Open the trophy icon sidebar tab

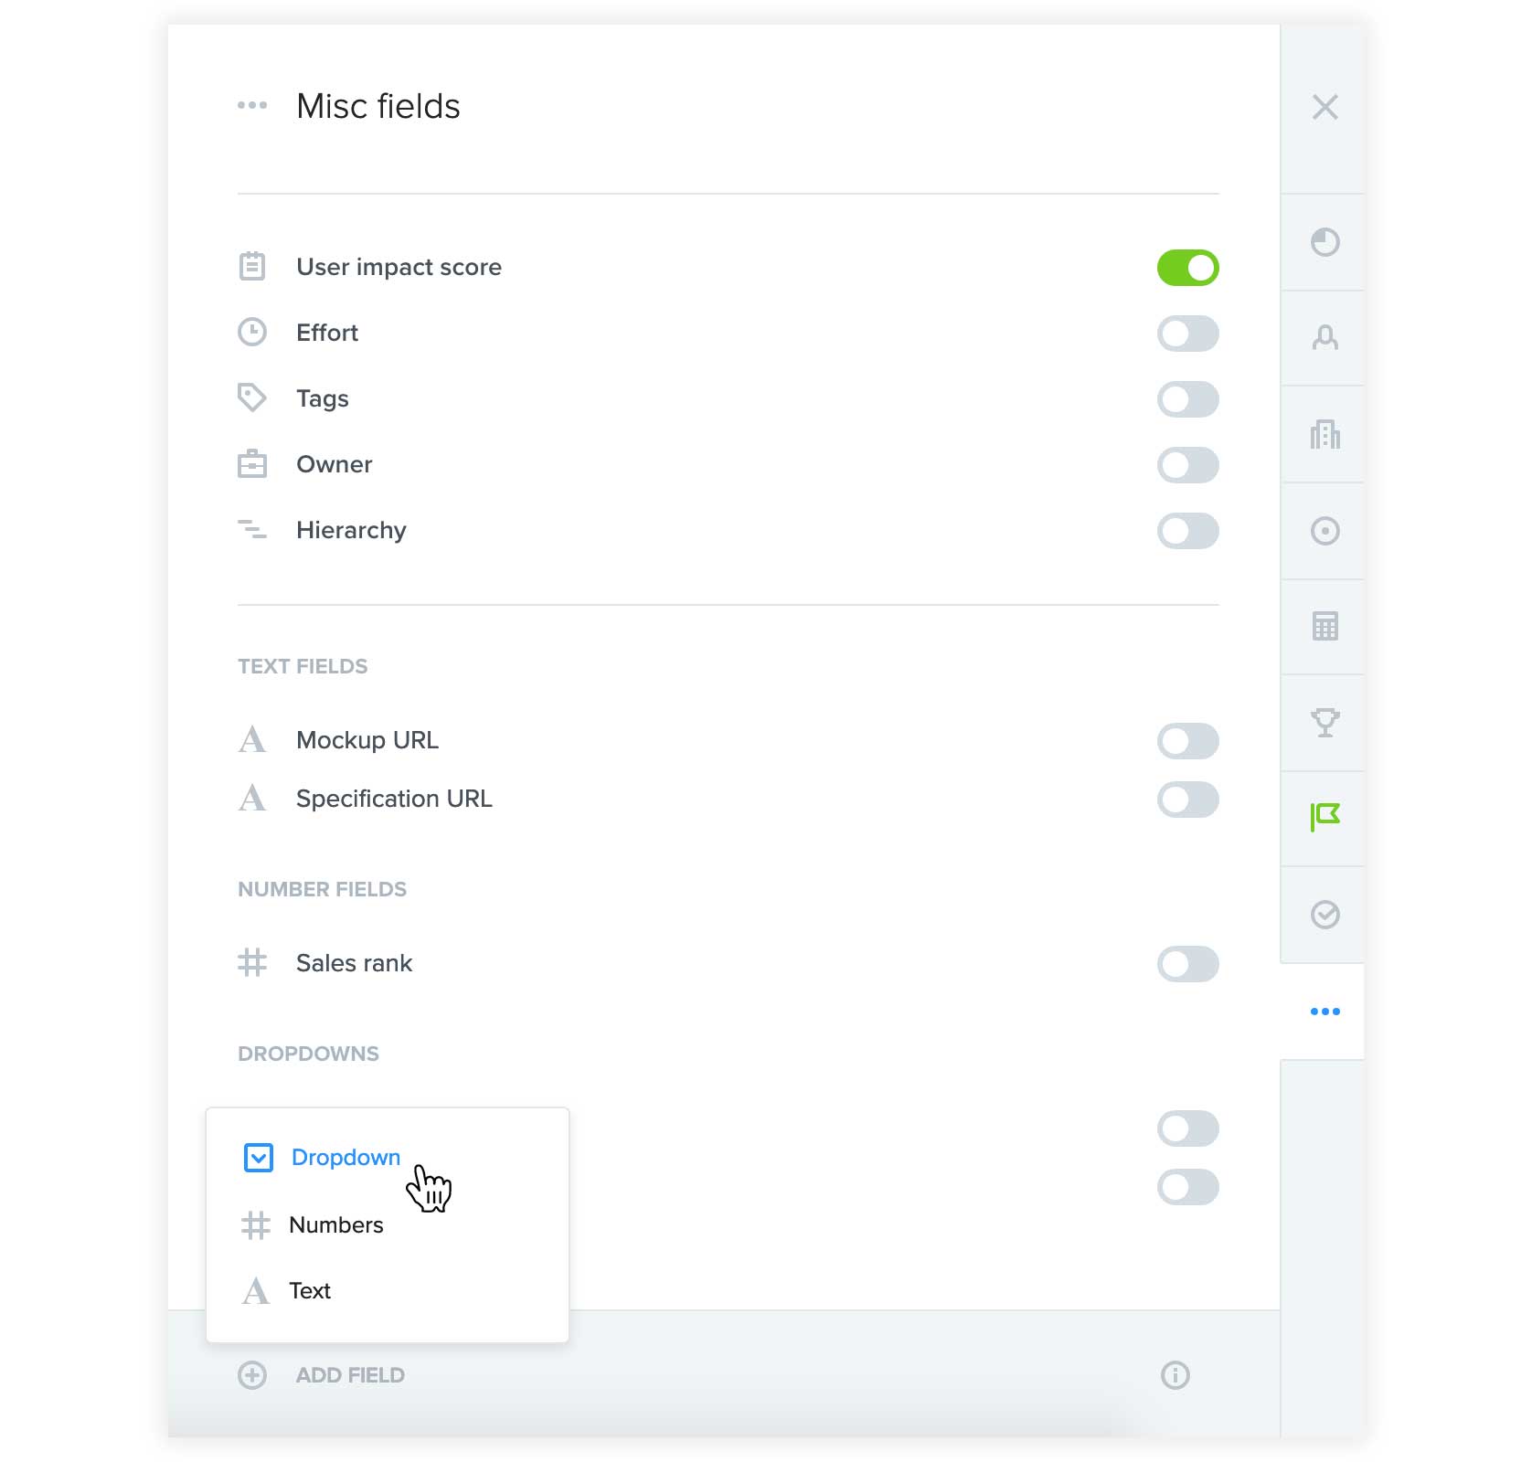tap(1325, 723)
